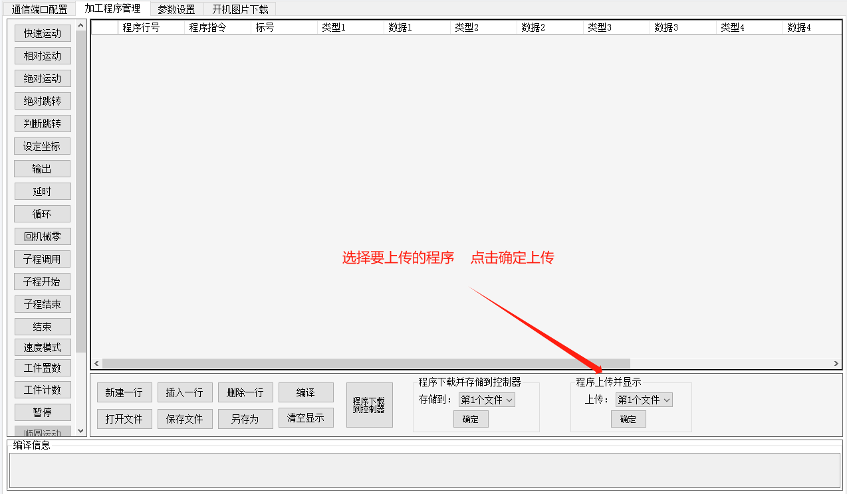Click the 数据3 column header

coord(683,27)
